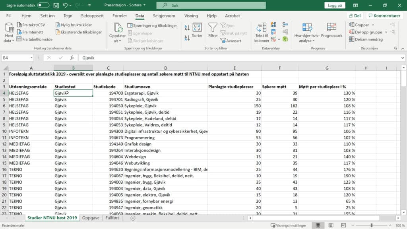Add a new sheet with plus icon

point(133,218)
